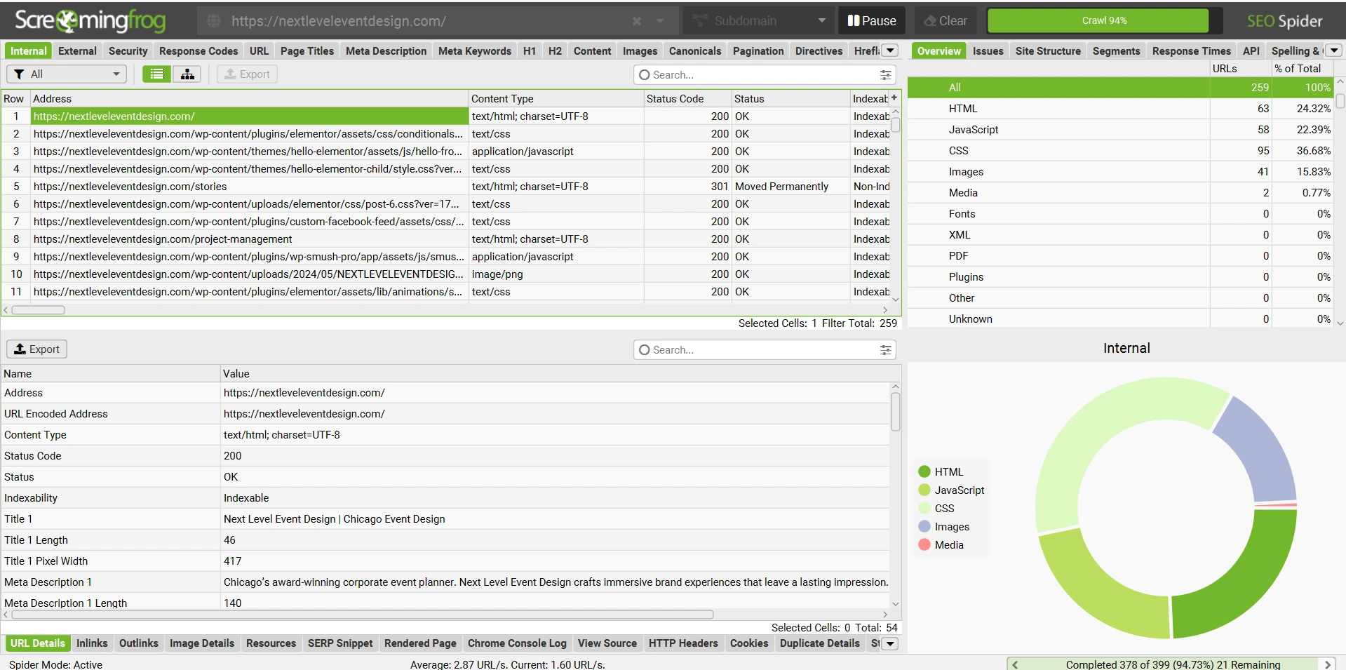
Task: Sort by Status Code column header
Action: tap(687, 99)
